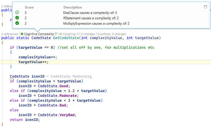
Task: Click the faded CodeState.Moderate initializer
Action: pos(70,76)
